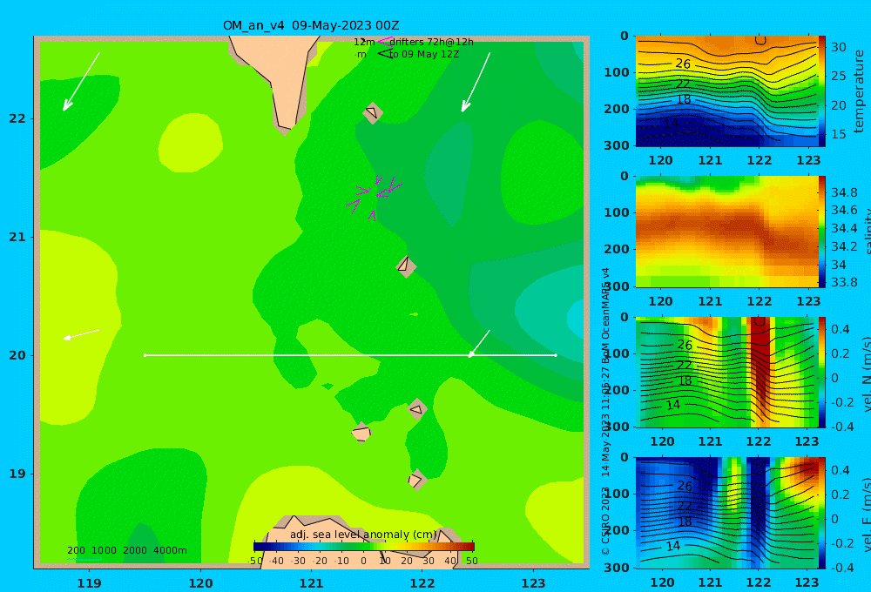Click the '© CSIRO 2023' vertical credit text
This screenshot has width=871, height=592.
point(605,520)
